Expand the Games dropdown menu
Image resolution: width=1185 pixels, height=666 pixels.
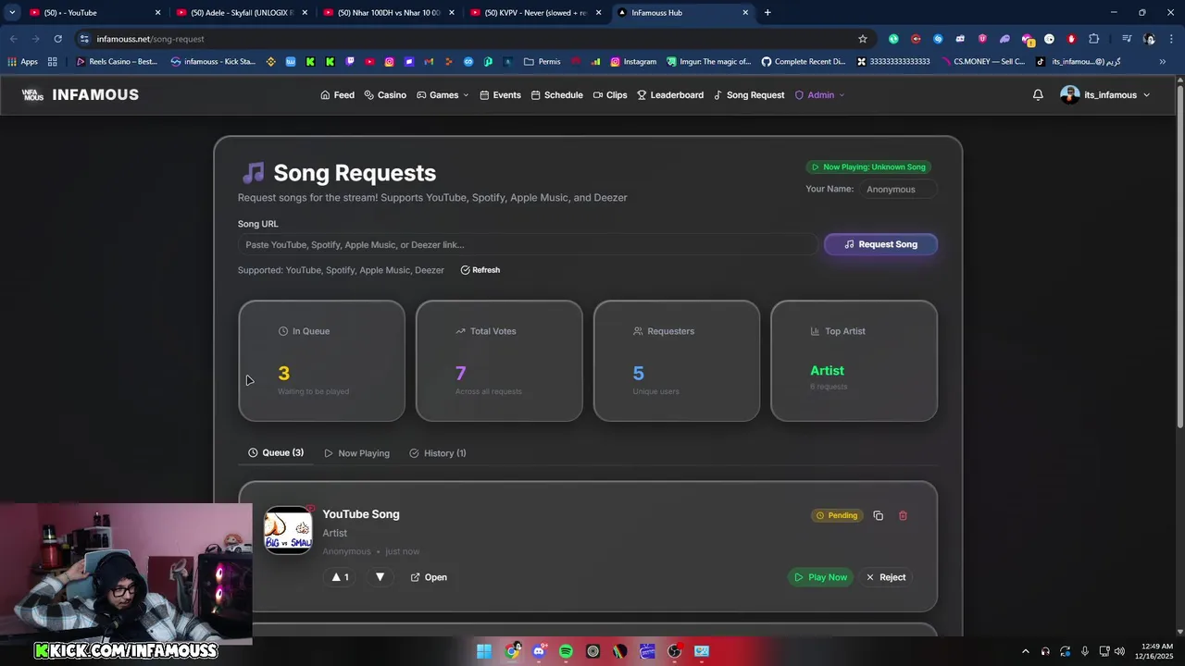443,95
